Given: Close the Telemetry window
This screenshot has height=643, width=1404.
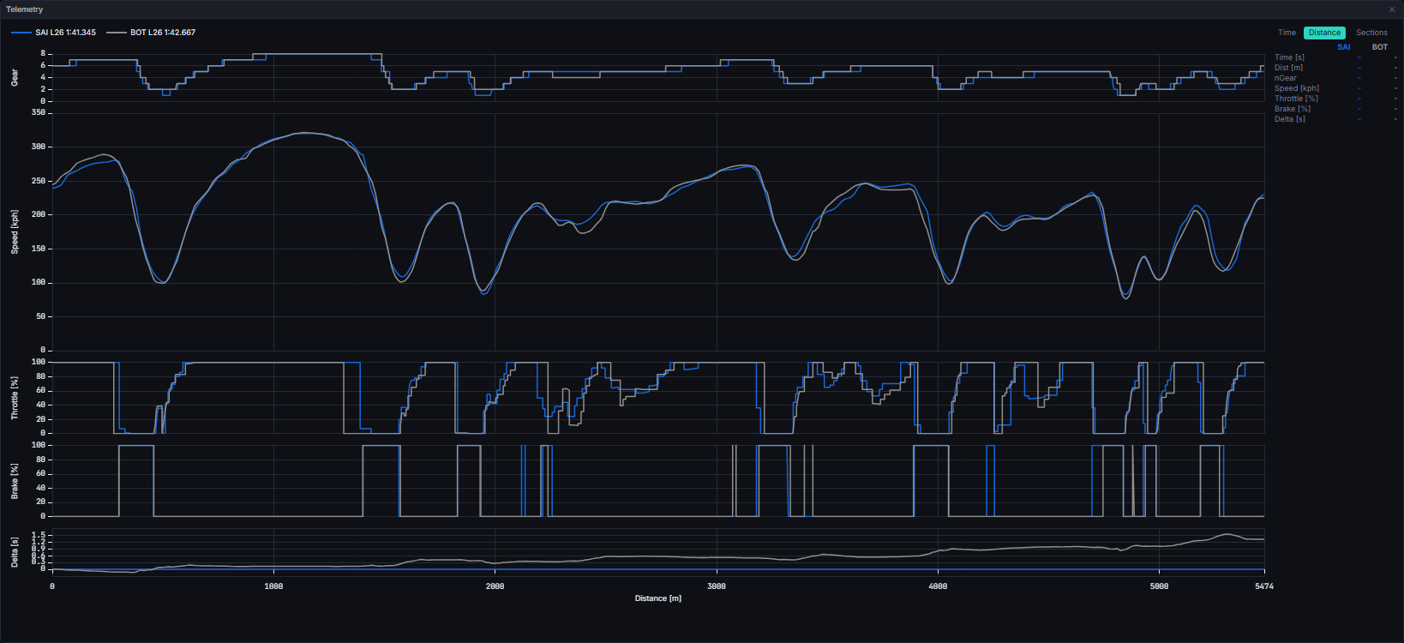Looking at the screenshot, I should click(x=1392, y=9).
